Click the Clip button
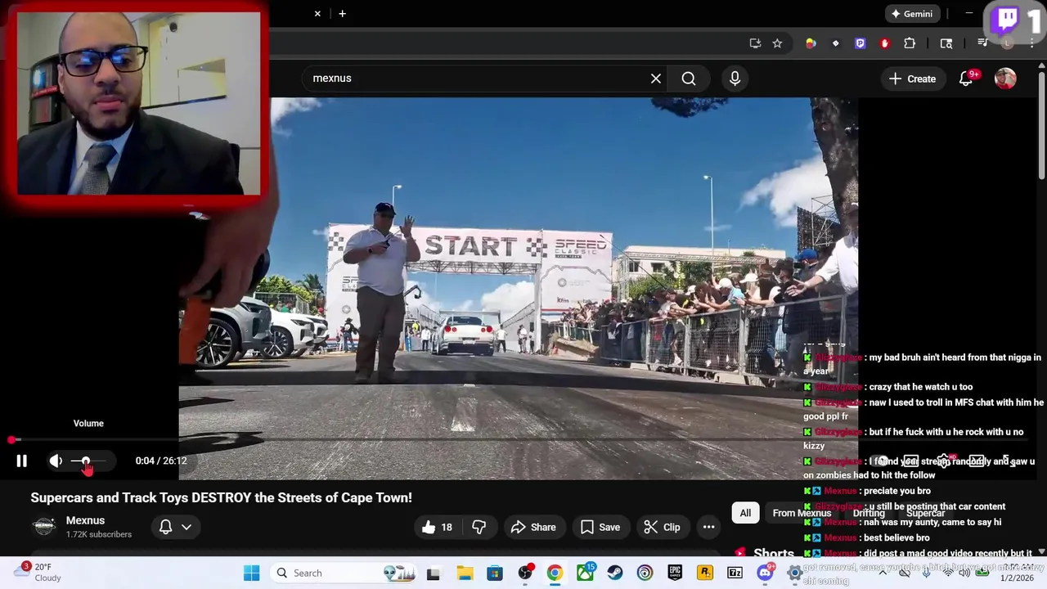The width and height of the screenshot is (1047, 589). (x=662, y=527)
